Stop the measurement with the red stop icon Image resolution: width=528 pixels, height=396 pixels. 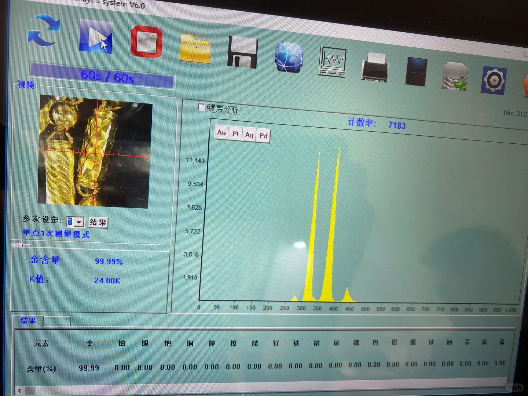click(x=147, y=42)
